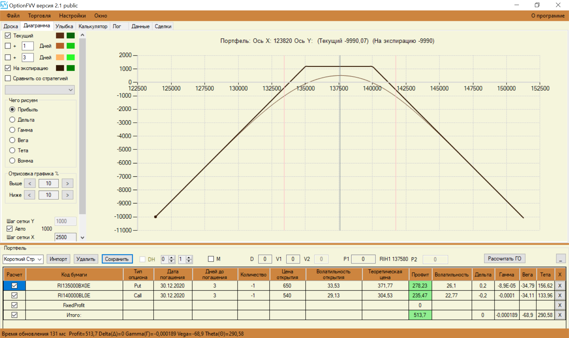Increment the first DH spinner value
This screenshot has width=569, height=338.
172,257
